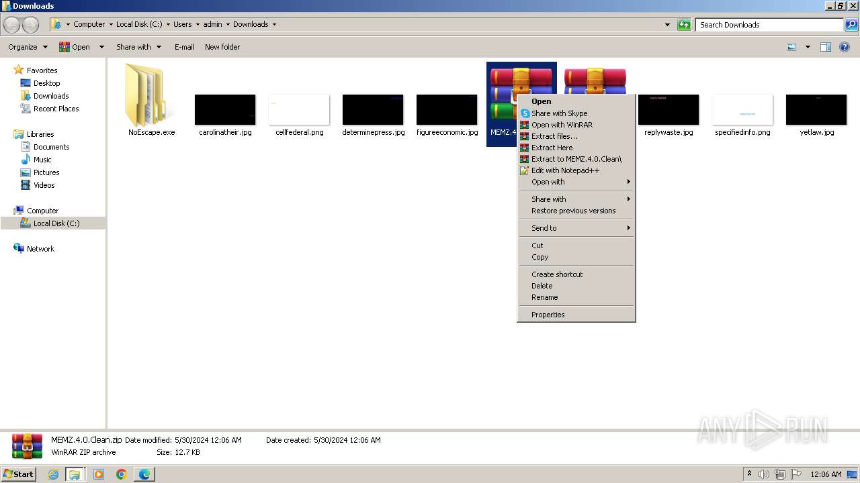Click the Back navigation arrow button
Viewport: 860px width, 483px height.
point(11,25)
